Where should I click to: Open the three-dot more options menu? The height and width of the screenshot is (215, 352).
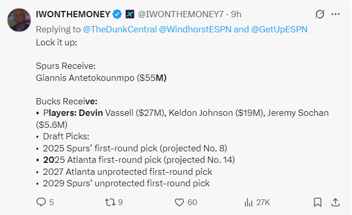(x=335, y=14)
